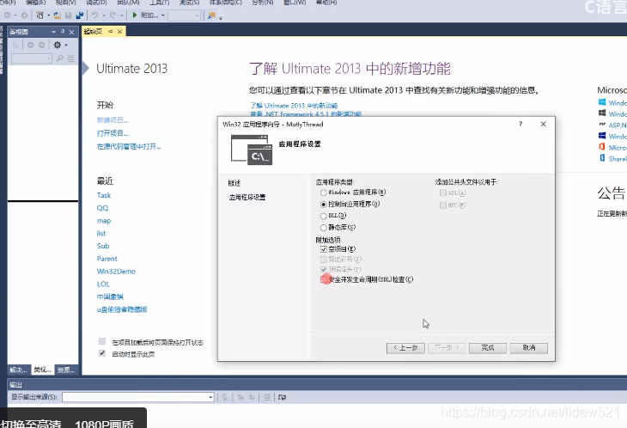Select Static library radio button
The height and width of the screenshot is (428, 627).
pos(323,228)
